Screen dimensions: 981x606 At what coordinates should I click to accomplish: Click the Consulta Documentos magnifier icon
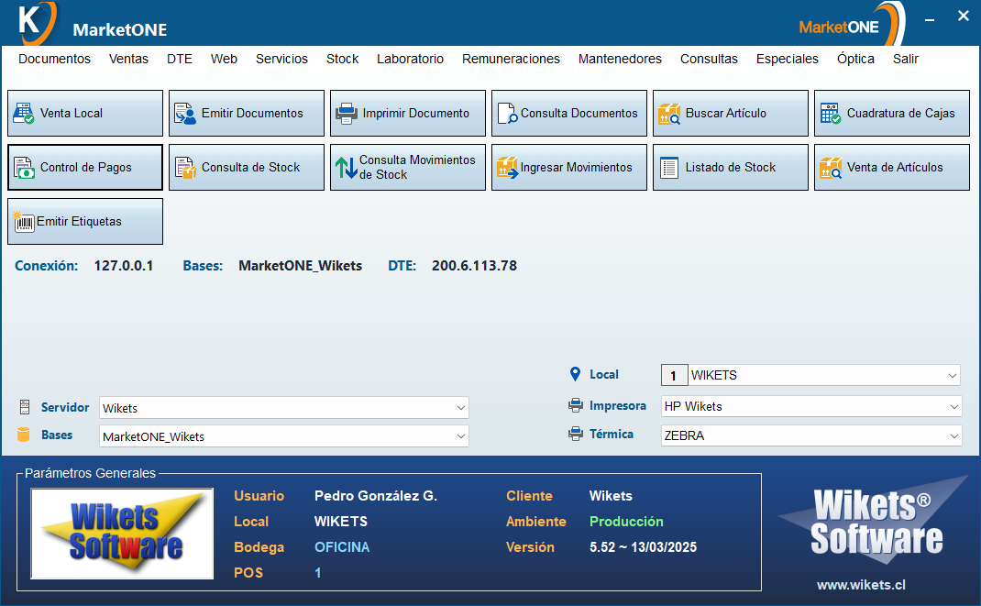507,114
